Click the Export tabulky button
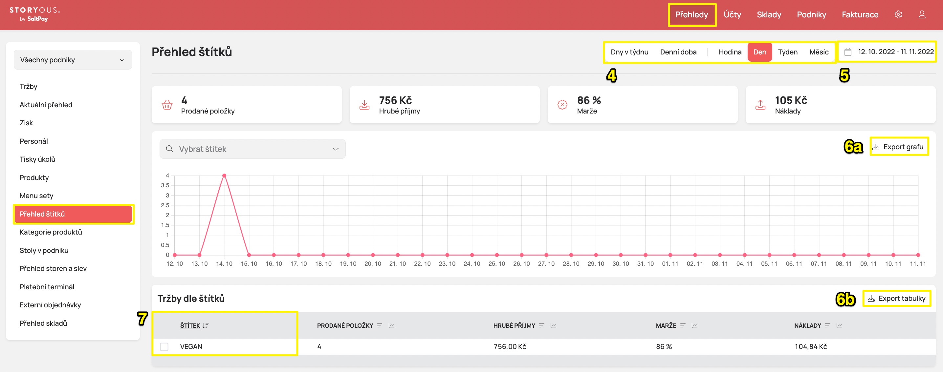The height and width of the screenshot is (372, 943). [896, 299]
